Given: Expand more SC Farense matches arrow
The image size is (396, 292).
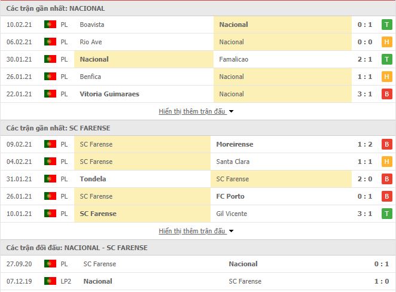Looking at the screenshot, I should (231, 231).
